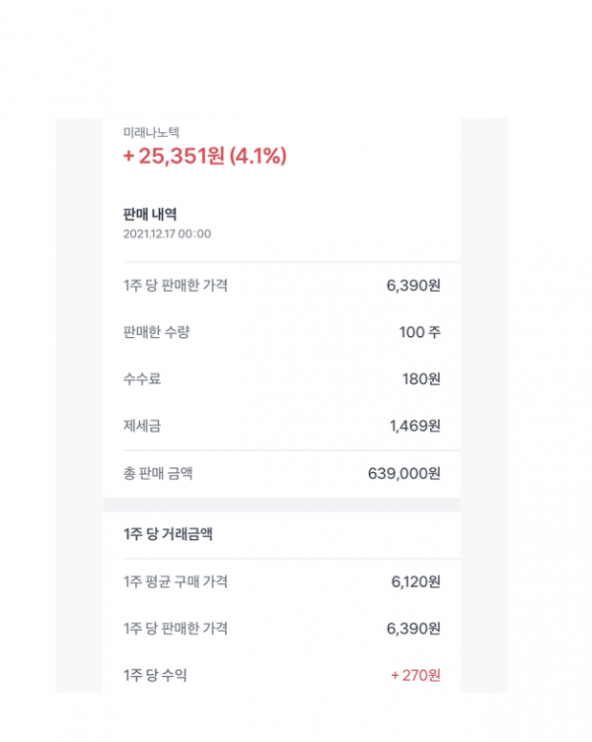Click the 1주 당 수익 label
592x742 pixels.
155,675
